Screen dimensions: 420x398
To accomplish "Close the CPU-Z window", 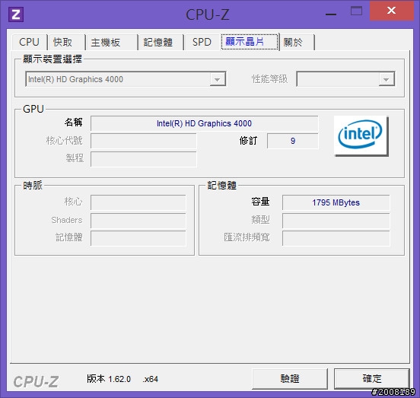I will (x=392, y=11).
